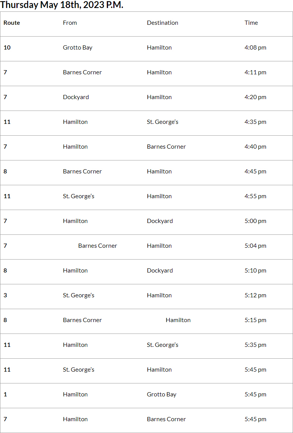Click the "Thursday May 18th, 2023 P.M." heading
This screenshot has width=293, height=433.
62,5
